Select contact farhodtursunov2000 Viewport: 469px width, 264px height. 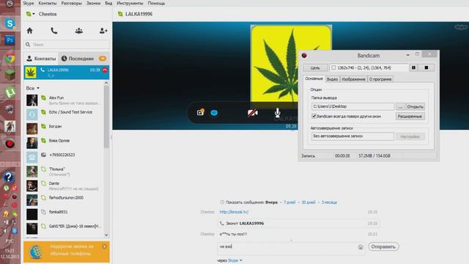(x=64, y=200)
